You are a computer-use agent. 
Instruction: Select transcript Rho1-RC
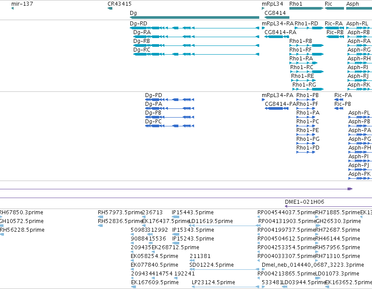pyautogui.click(x=307, y=72)
